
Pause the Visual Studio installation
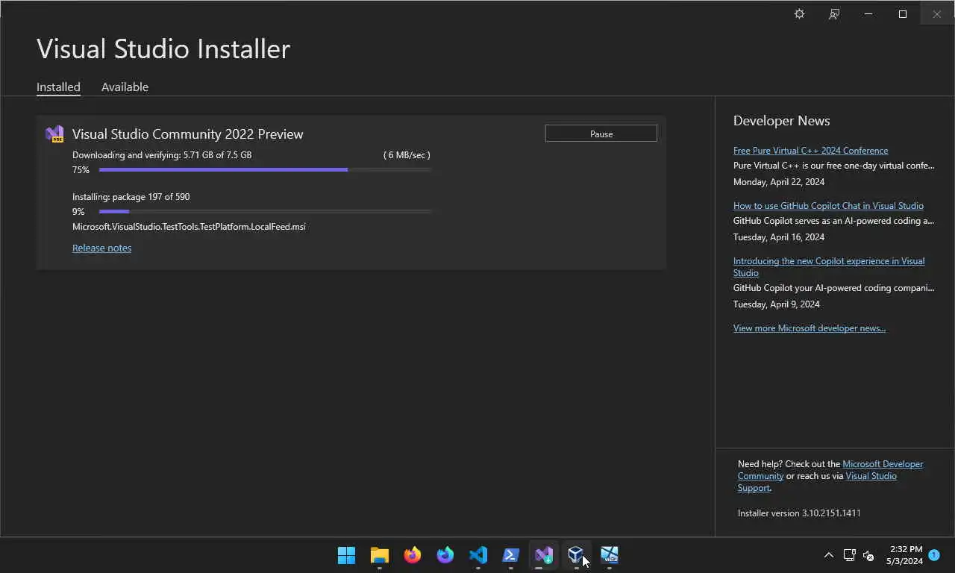click(601, 134)
